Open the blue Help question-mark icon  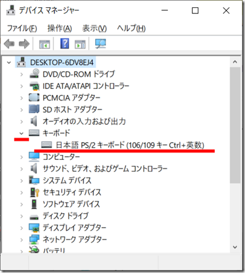click(65, 44)
